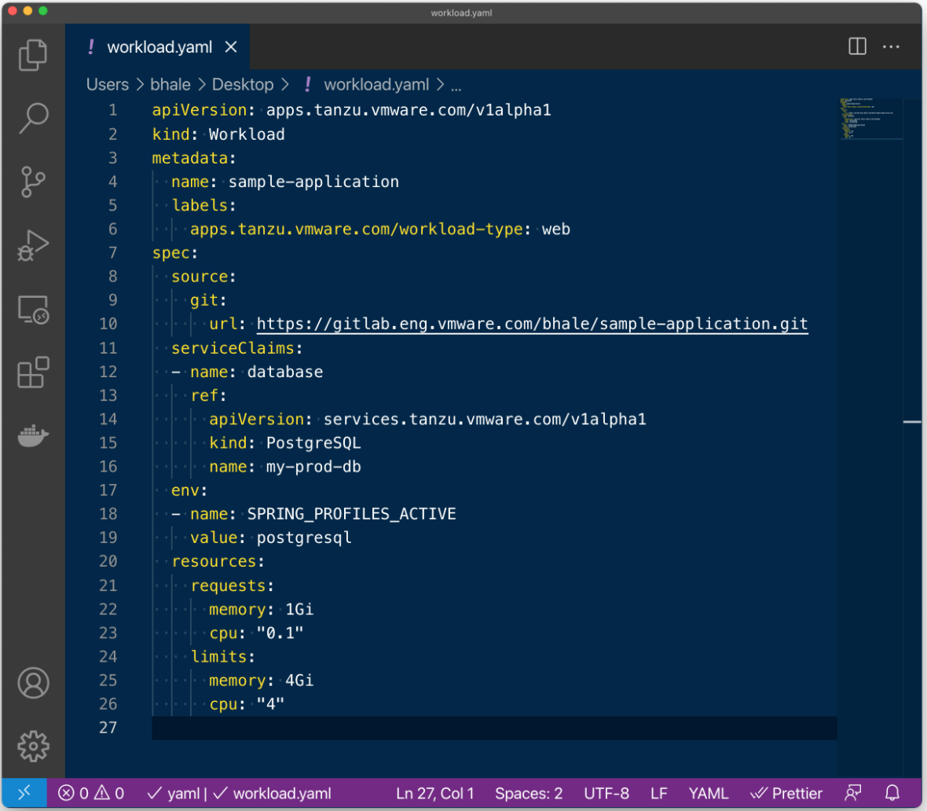Select the YAML language mode indicator

click(708, 793)
